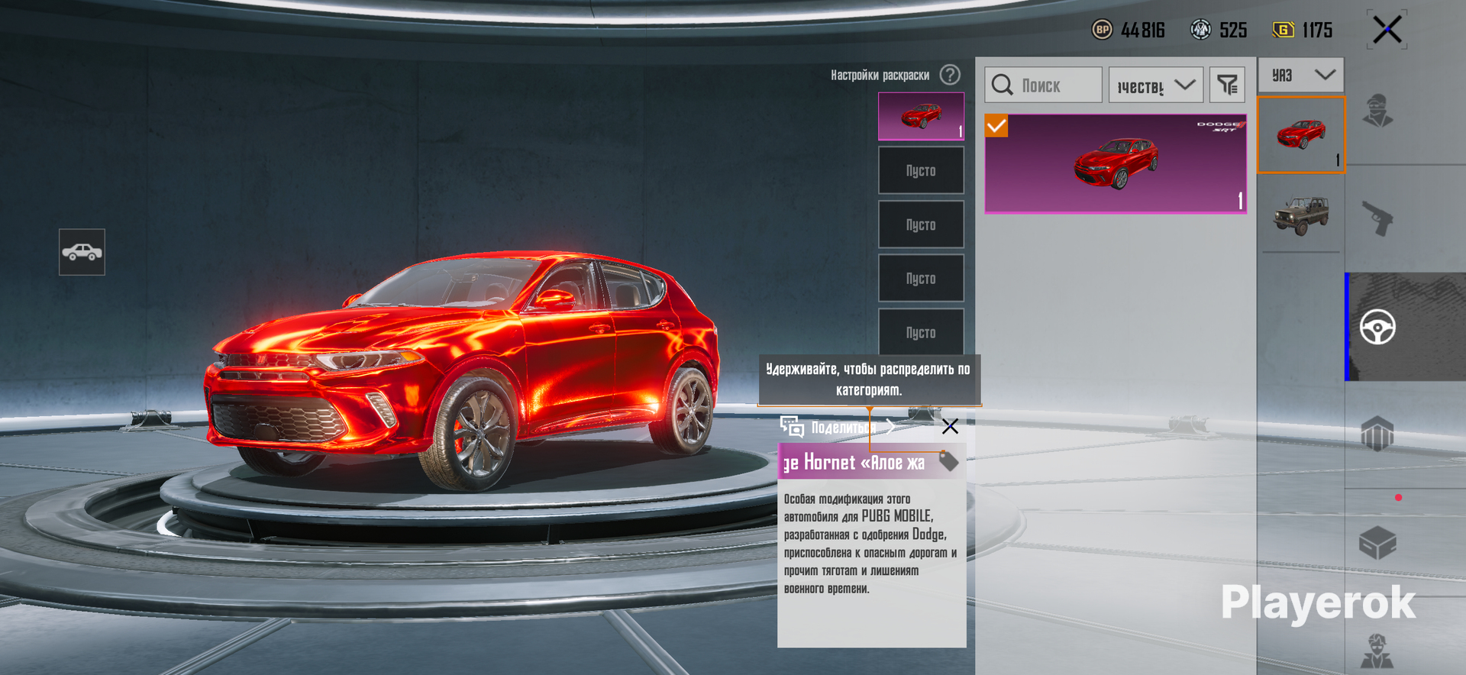Click the 1175 gold balance
The image size is (1466, 675).
(1317, 30)
